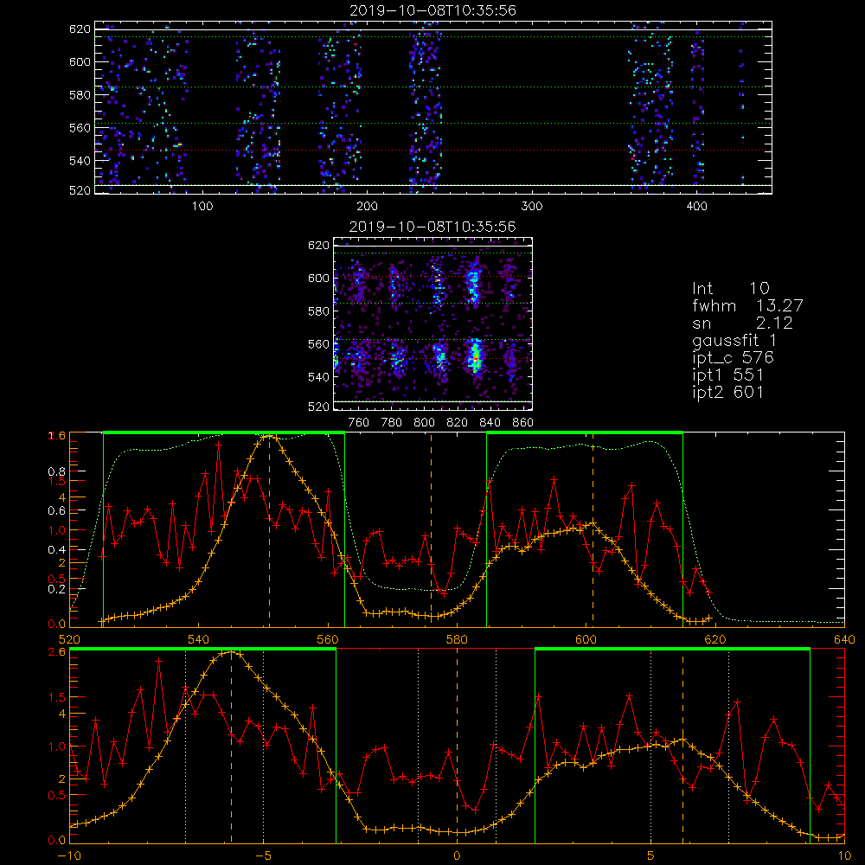
Task: Click the 0 label on bottom plot x-axis
Action: coord(457,856)
